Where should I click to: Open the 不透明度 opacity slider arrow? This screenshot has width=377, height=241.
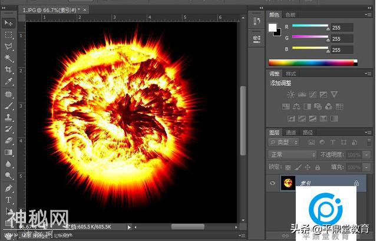pos(366,155)
